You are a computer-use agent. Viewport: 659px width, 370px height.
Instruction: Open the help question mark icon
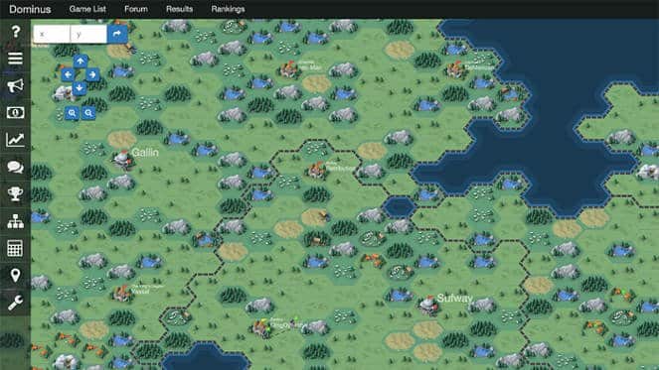click(16, 32)
